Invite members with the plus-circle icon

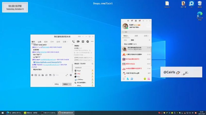88,41
